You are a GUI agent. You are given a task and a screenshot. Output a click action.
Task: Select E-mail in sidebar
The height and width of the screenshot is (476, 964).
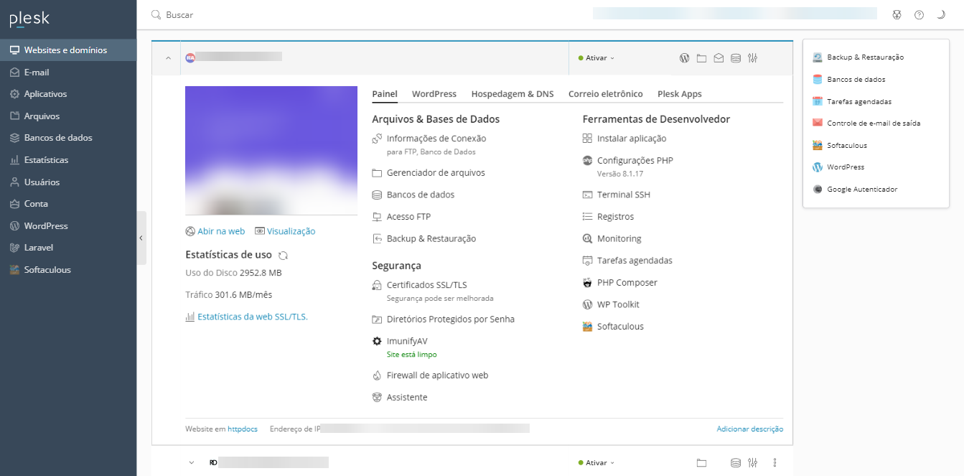(x=68, y=72)
